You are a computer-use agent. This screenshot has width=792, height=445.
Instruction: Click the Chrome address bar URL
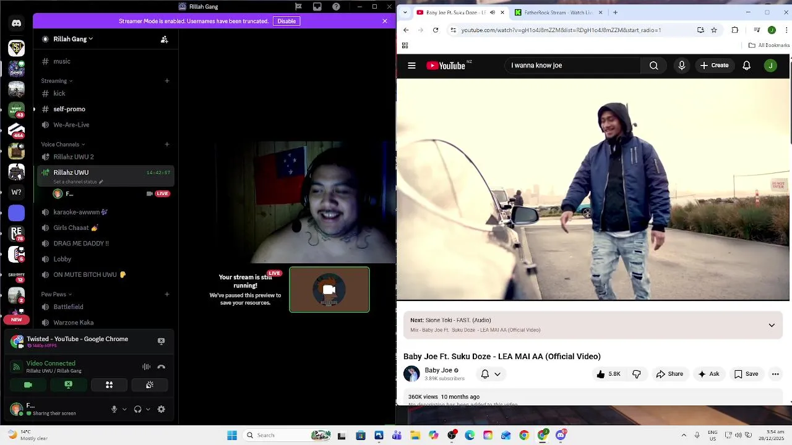coord(561,30)
